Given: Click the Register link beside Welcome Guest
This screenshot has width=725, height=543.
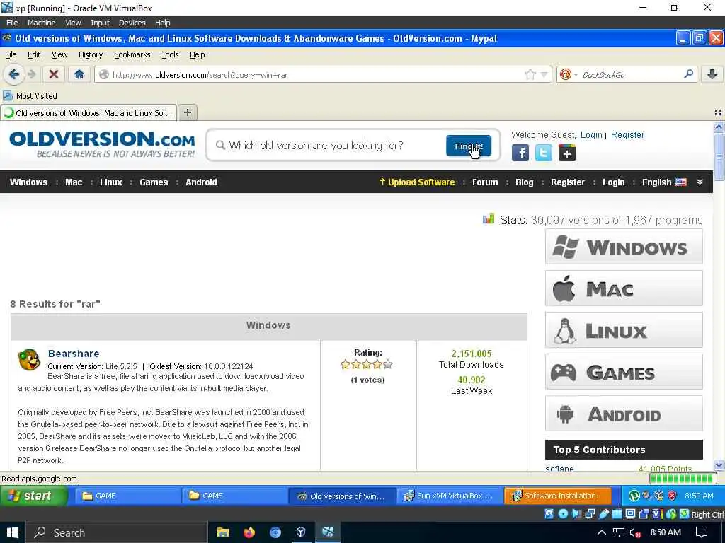Looking at the screenshot, I should [x=627, y=135].
